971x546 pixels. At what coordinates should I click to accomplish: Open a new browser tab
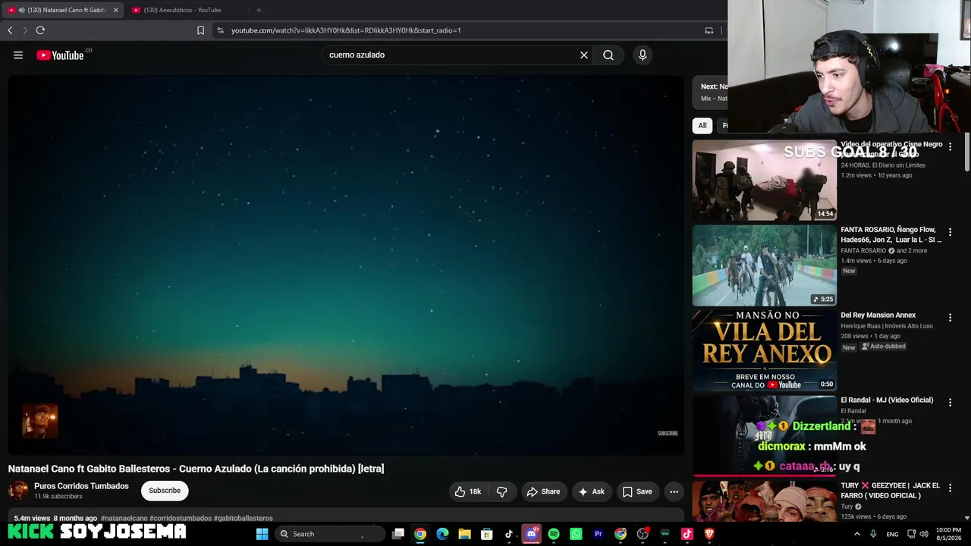(x=259, y=10)
